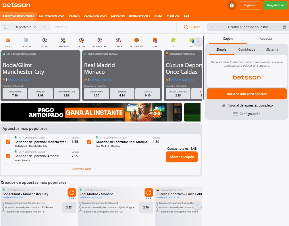Open BLOG menu item
289x226 pixels.
point(158,16)
